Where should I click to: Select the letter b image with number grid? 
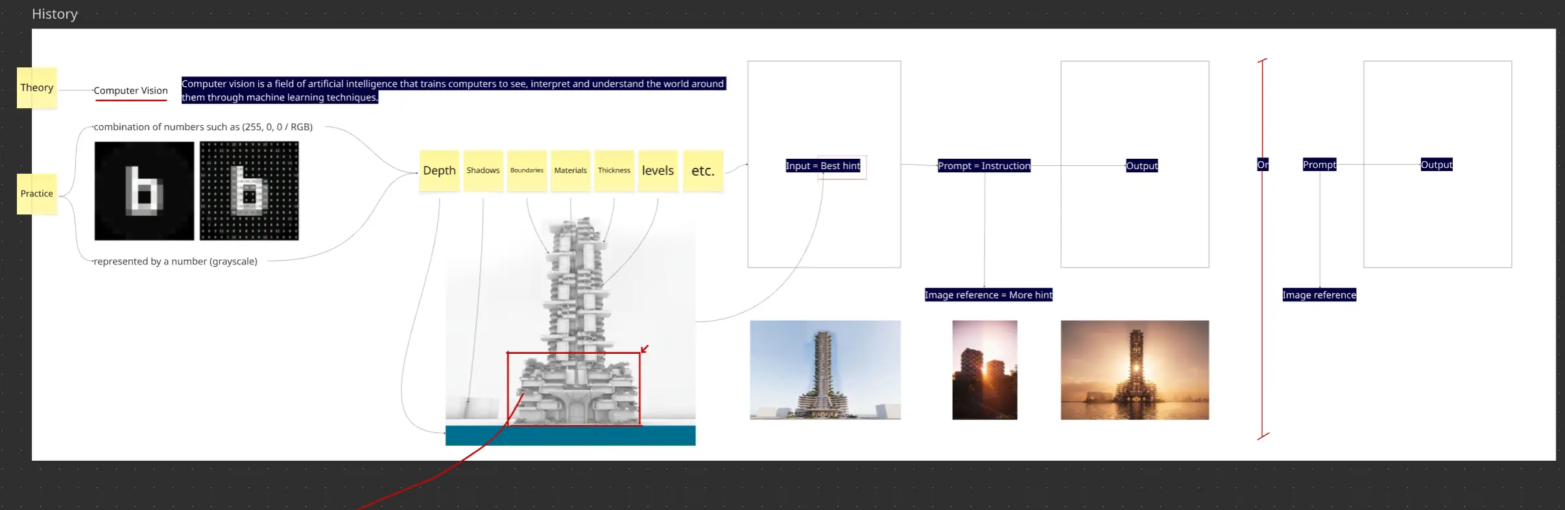[250, 191]
